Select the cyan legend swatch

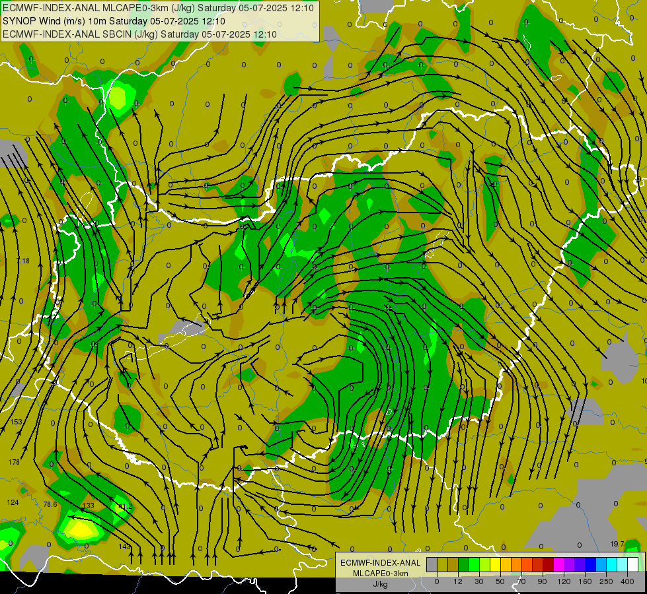pyautogui.click(x=612, y=564)
